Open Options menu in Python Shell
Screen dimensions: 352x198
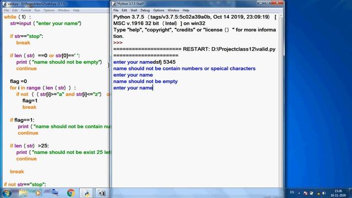pos(159,10)
